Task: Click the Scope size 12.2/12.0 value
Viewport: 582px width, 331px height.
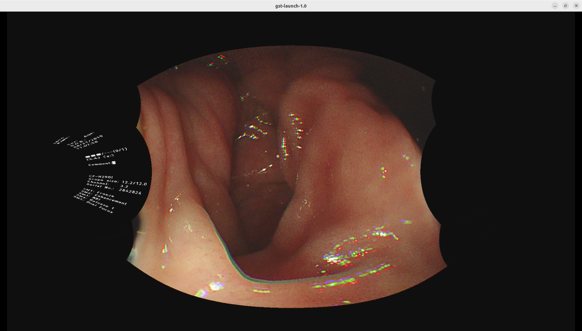Action: tap(134, 183)
